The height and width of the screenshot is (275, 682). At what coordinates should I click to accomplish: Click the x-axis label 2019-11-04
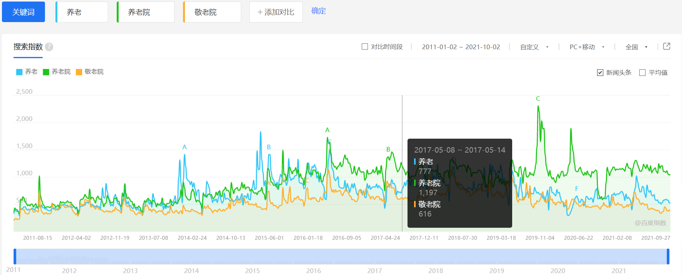coord(540,238)
